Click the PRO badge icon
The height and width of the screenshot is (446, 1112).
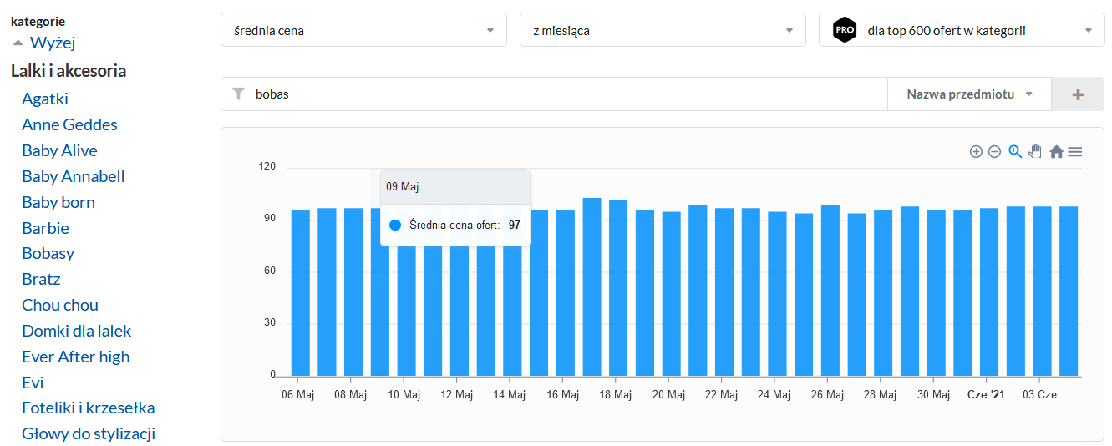coord(845,31)
